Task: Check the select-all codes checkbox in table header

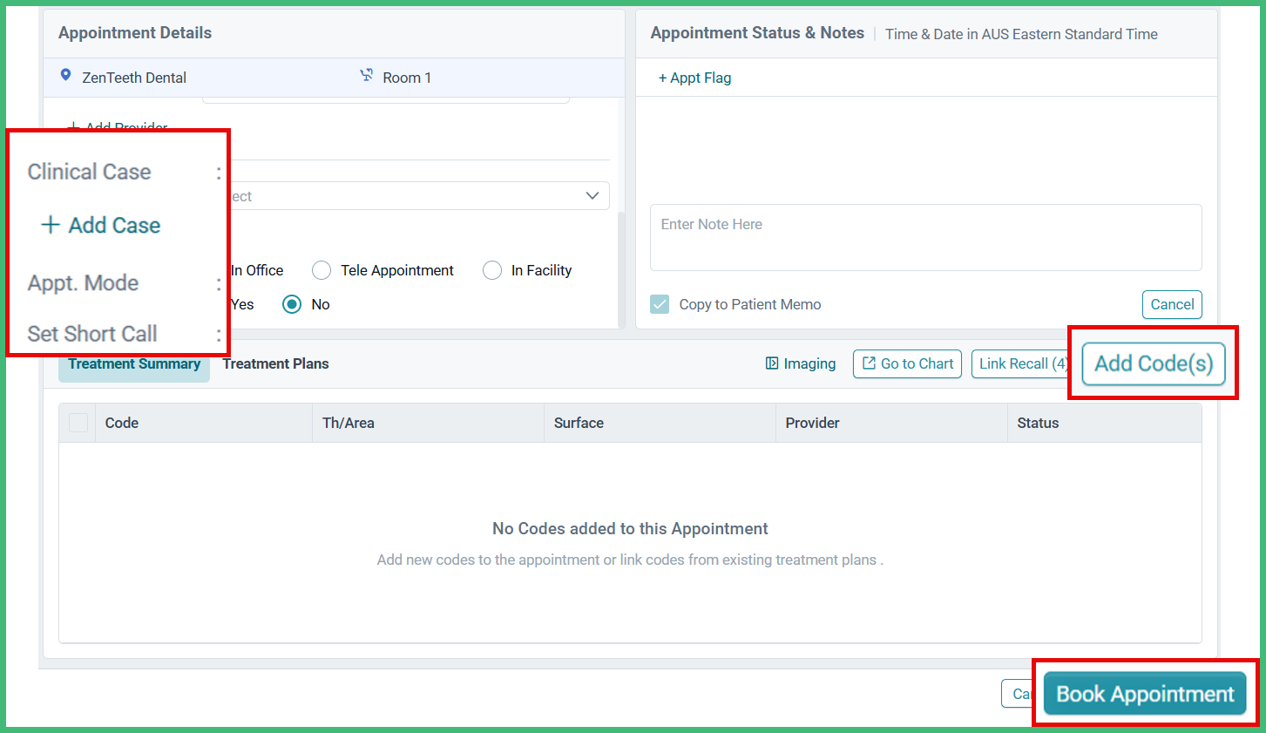Action: pos(78,423)
